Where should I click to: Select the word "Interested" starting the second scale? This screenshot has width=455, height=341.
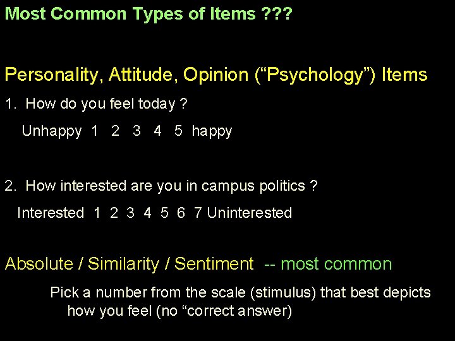50,213
